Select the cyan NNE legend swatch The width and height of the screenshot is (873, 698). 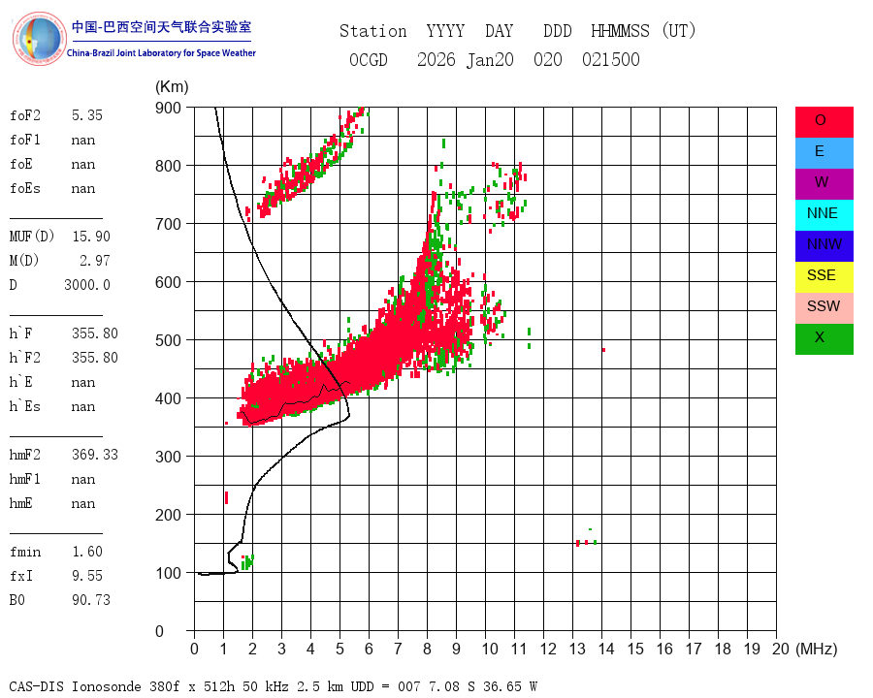(x=824, y=215)
